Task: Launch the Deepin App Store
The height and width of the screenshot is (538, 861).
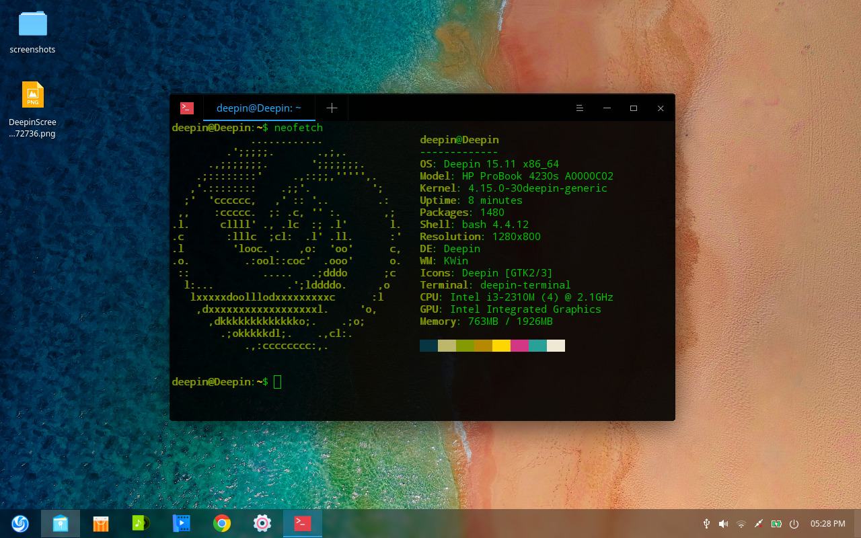Action: point(101,523)
